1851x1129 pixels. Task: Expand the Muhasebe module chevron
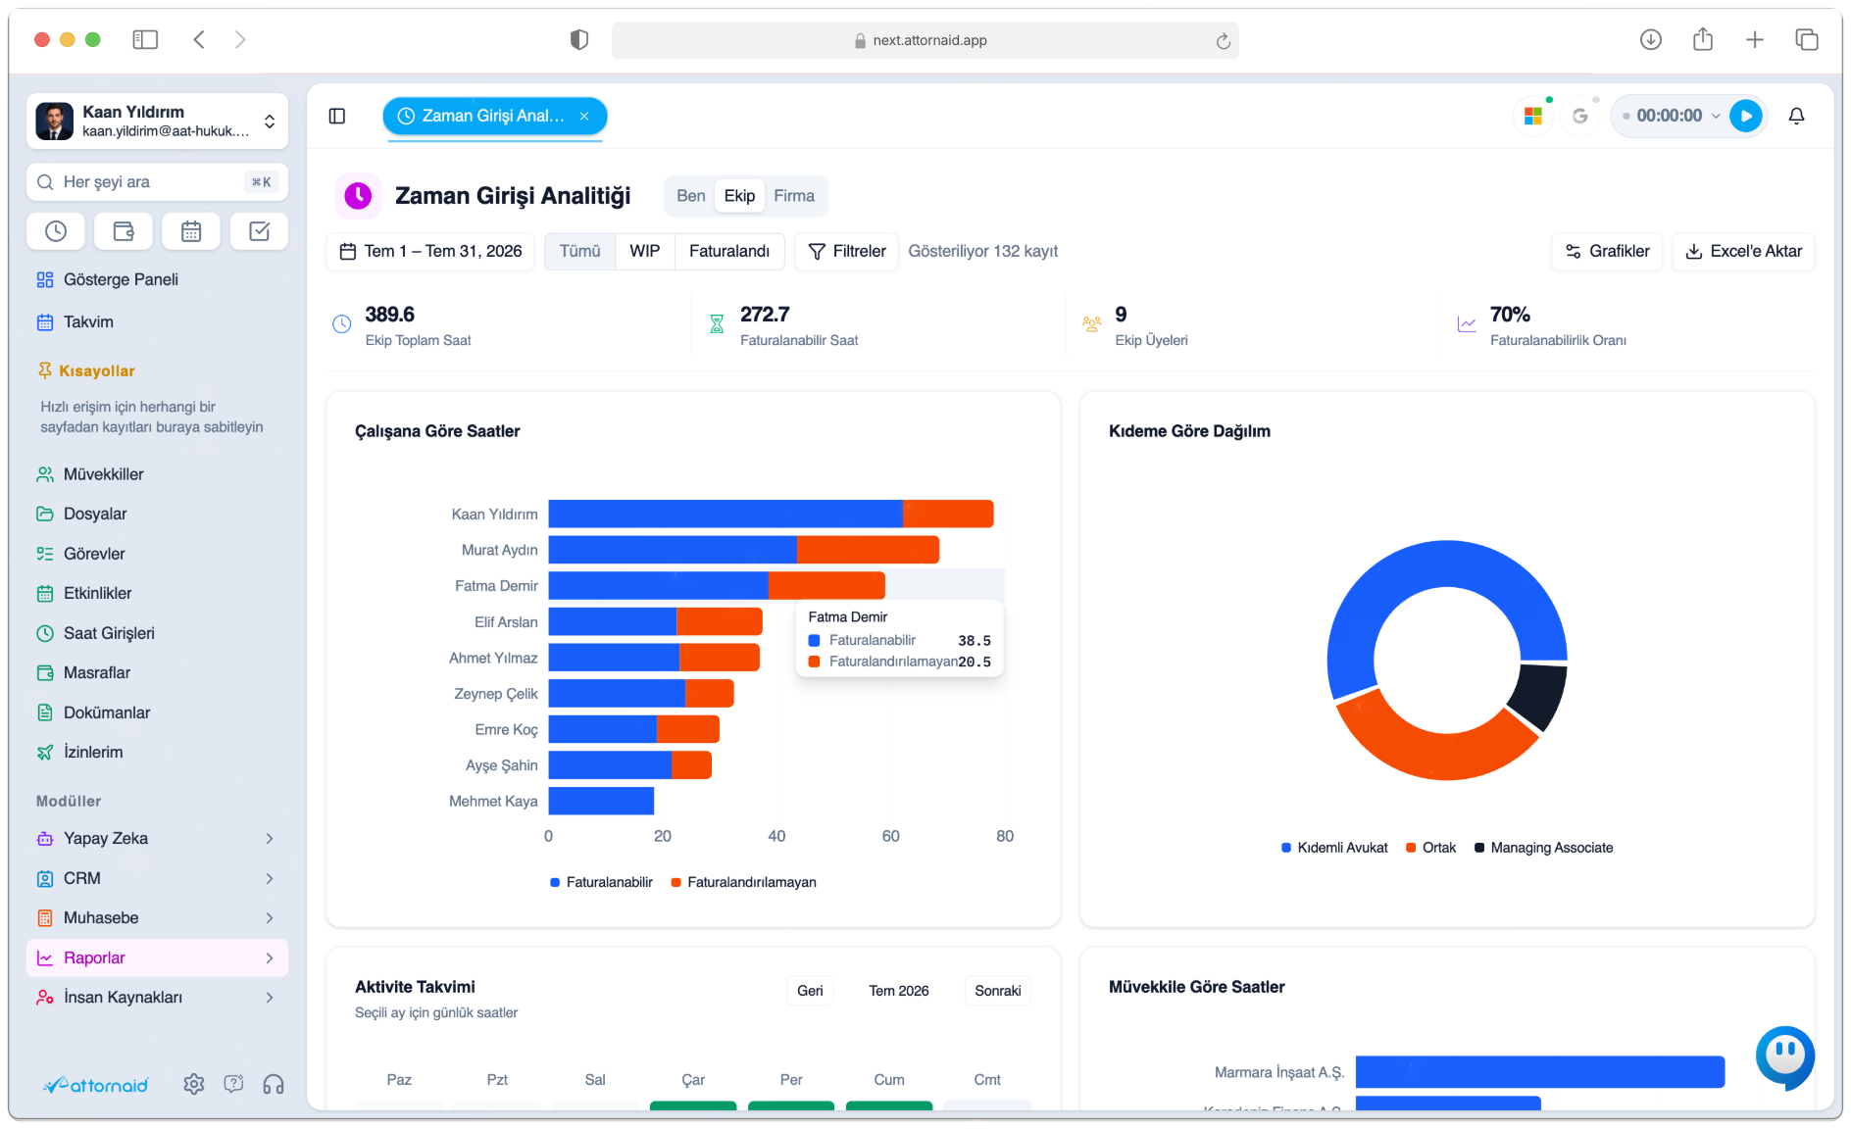(x=270, y=917)
